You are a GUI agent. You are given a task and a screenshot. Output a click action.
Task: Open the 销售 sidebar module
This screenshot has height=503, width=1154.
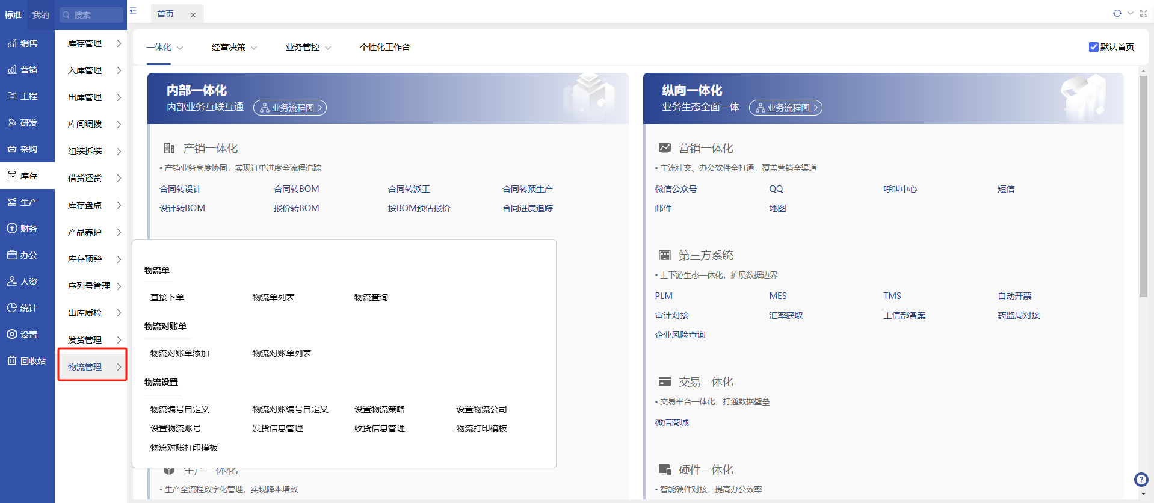27,43
